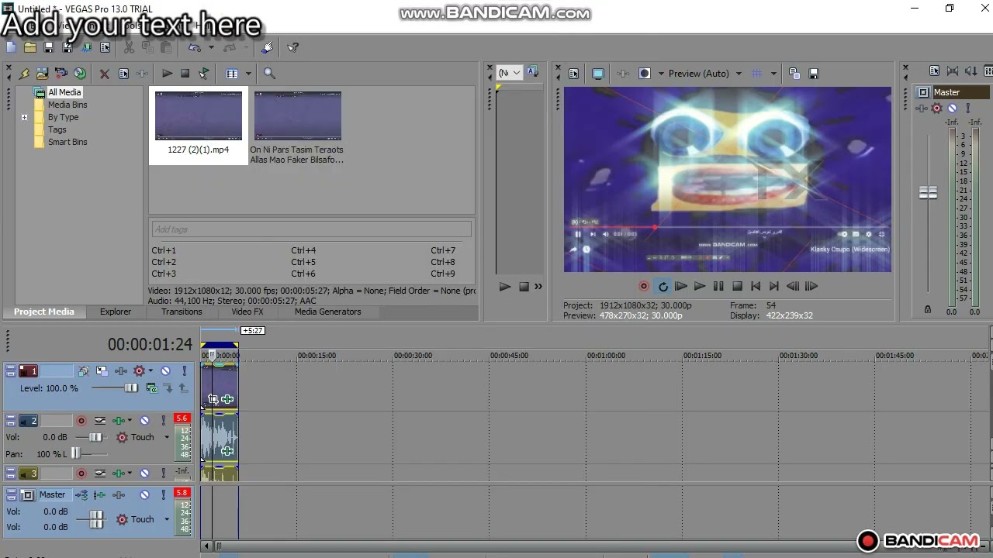
Task: Stop playback in the Trimmer
Action: point(524,287)
